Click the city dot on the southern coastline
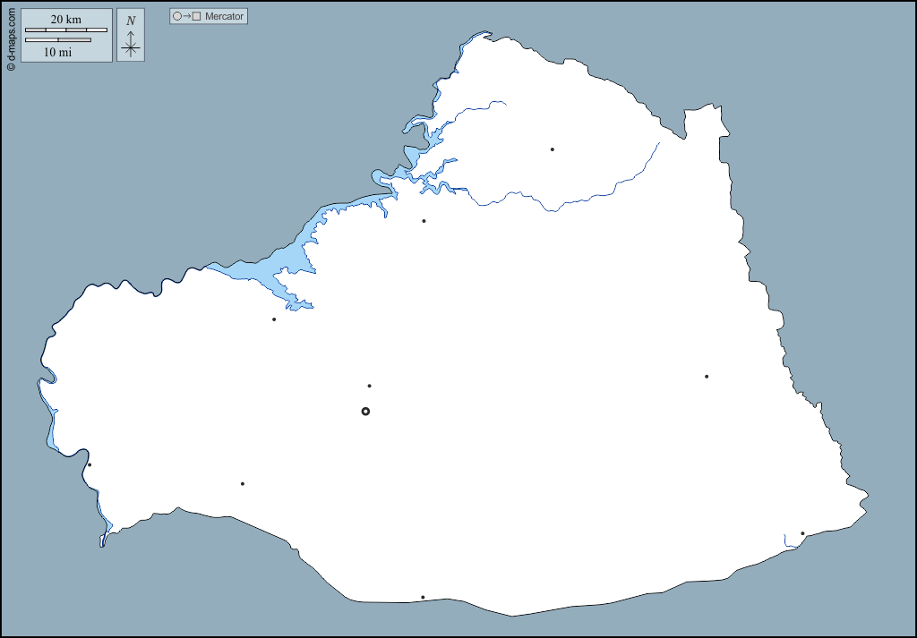Viewport: 917px width, 638px height. [x=423, y=597]
